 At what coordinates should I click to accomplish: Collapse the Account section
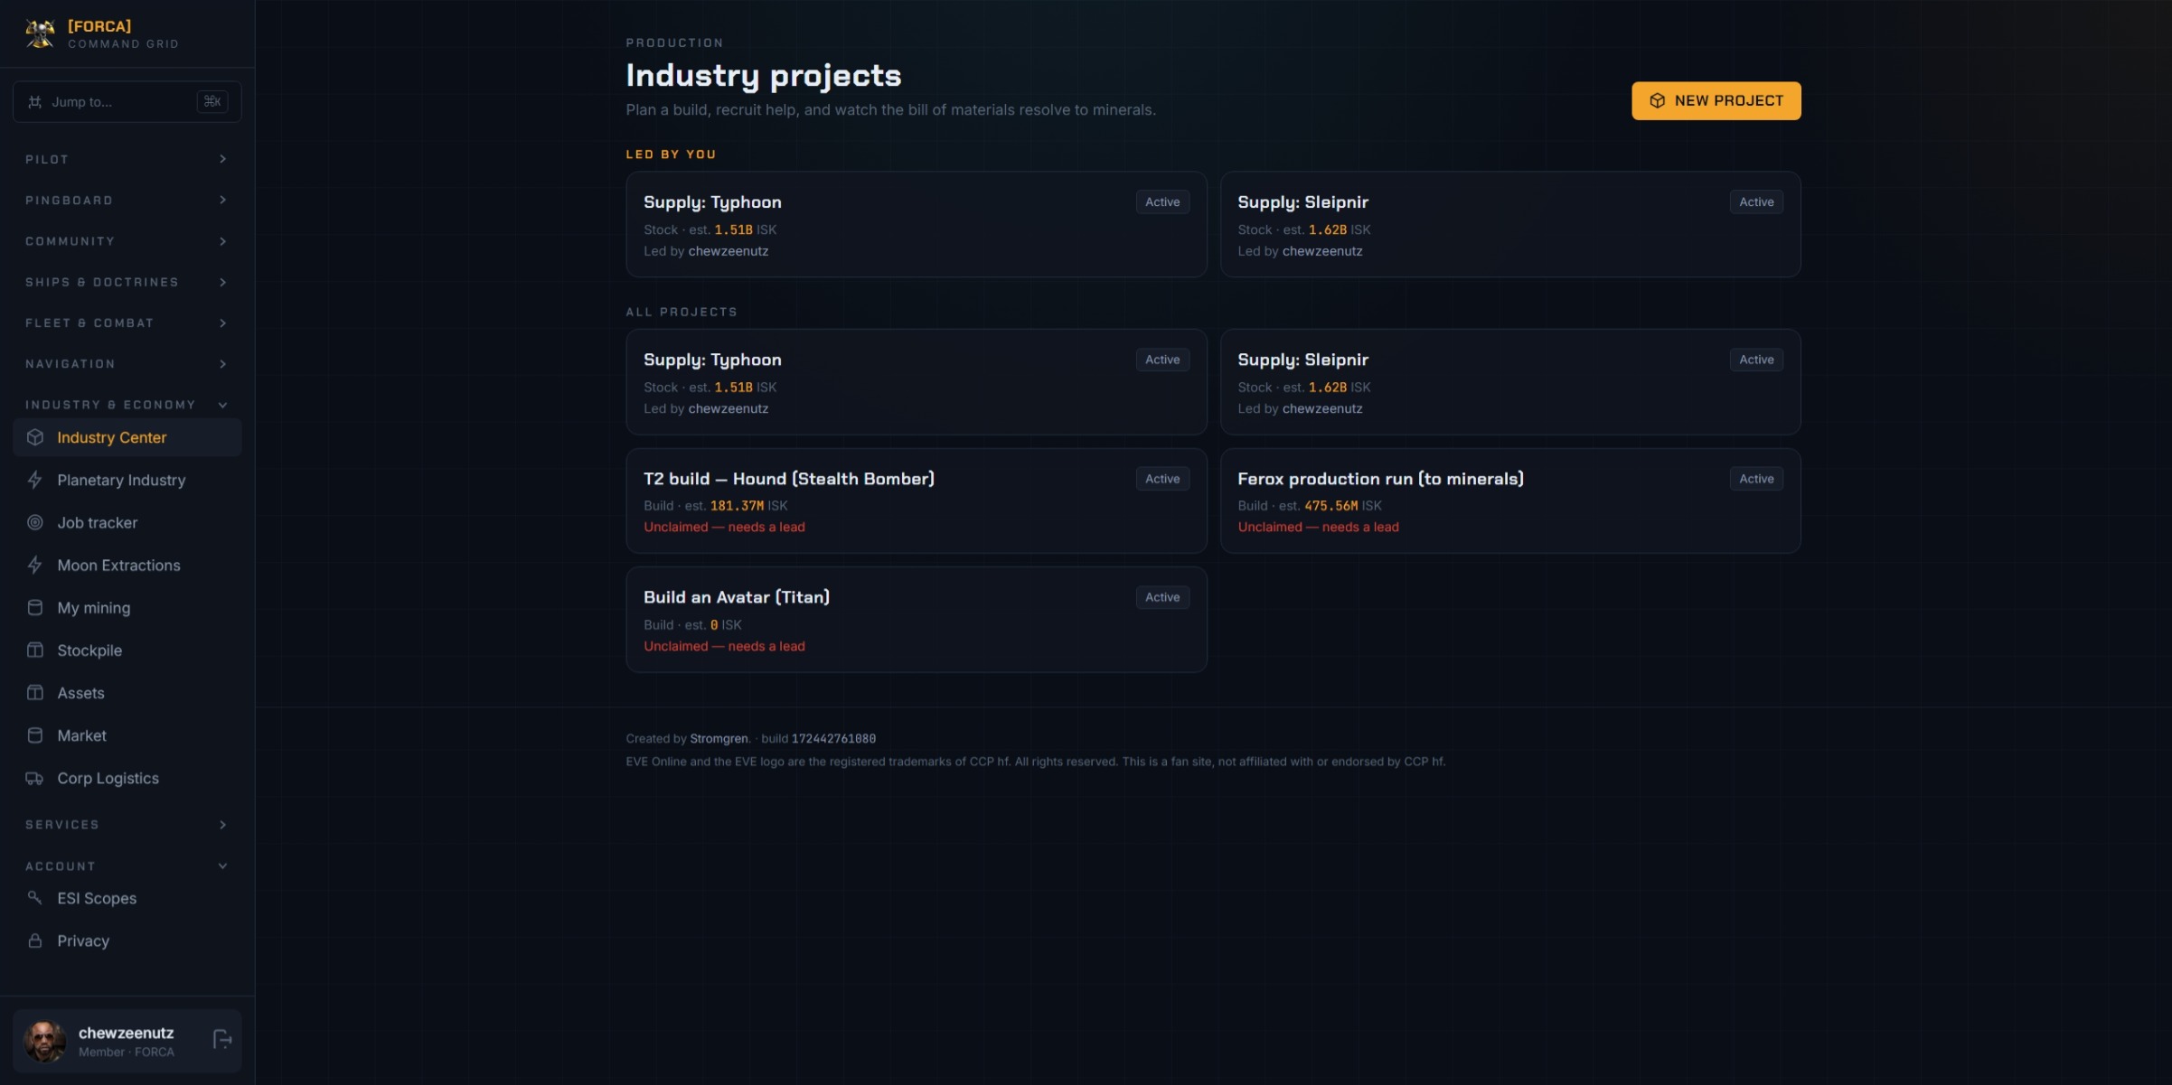[127, 865]
